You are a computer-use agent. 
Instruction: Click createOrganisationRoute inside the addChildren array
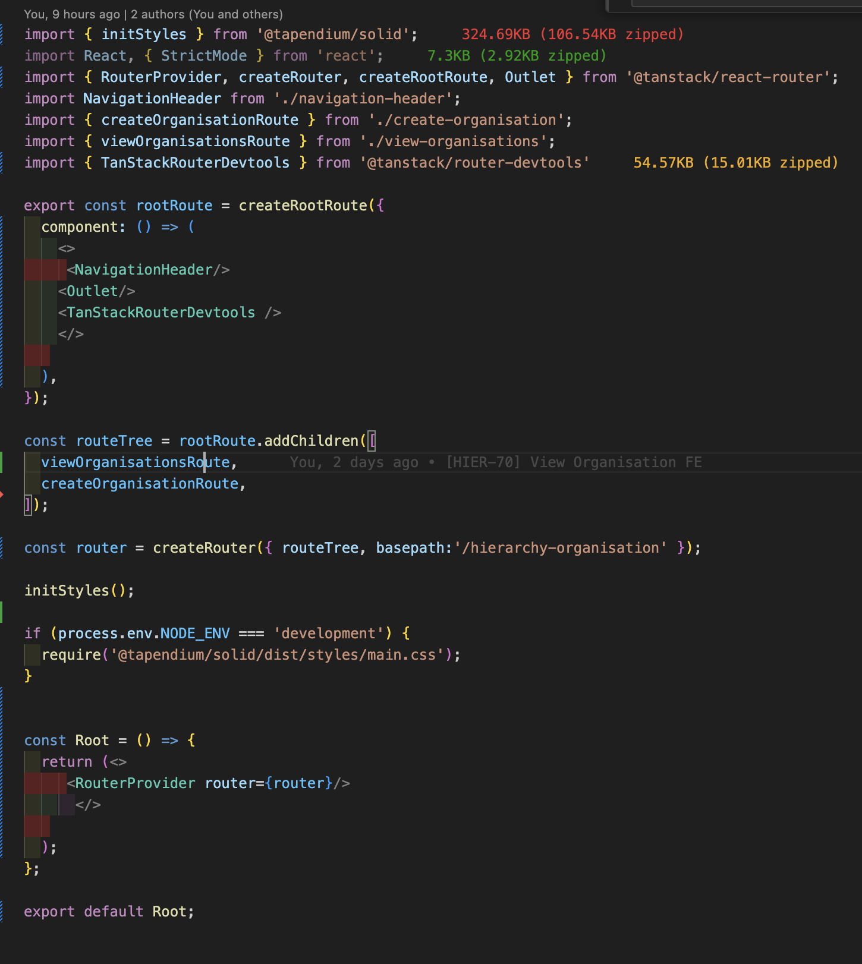tap(140, 484)
